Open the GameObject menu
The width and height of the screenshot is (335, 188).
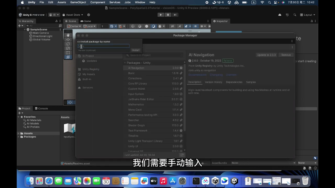(x=78, y=2)
